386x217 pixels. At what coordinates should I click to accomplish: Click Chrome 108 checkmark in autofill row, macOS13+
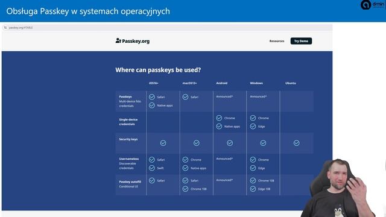[185, 189]
